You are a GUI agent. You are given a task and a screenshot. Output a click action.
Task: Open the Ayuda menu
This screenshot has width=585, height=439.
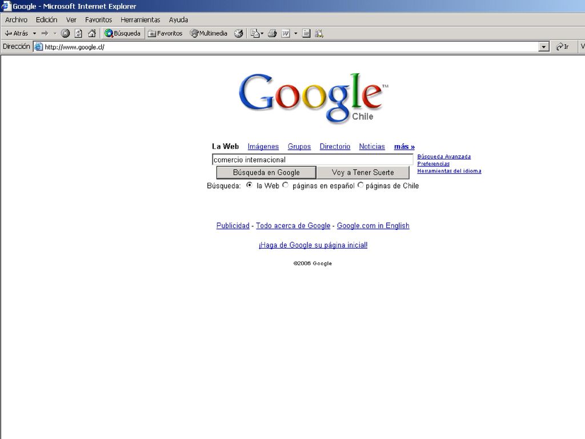coord(178,20)
